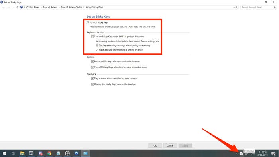Image resolution: width=279 pixels, height=157 pixels.
Task: Go to Control Panel breadcrumb
Action: [33, 7]
